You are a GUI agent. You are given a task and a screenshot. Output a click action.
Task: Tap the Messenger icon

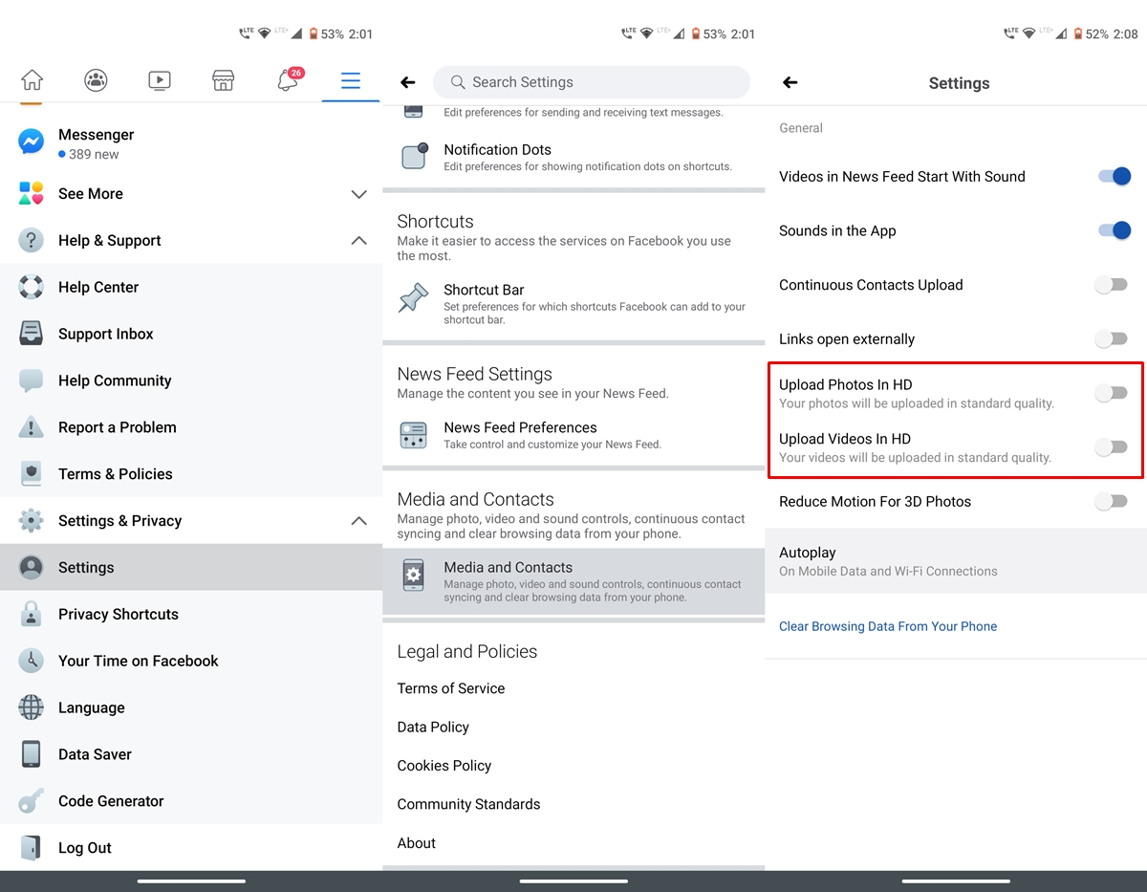pyautogui.click(x=32, y=142)
